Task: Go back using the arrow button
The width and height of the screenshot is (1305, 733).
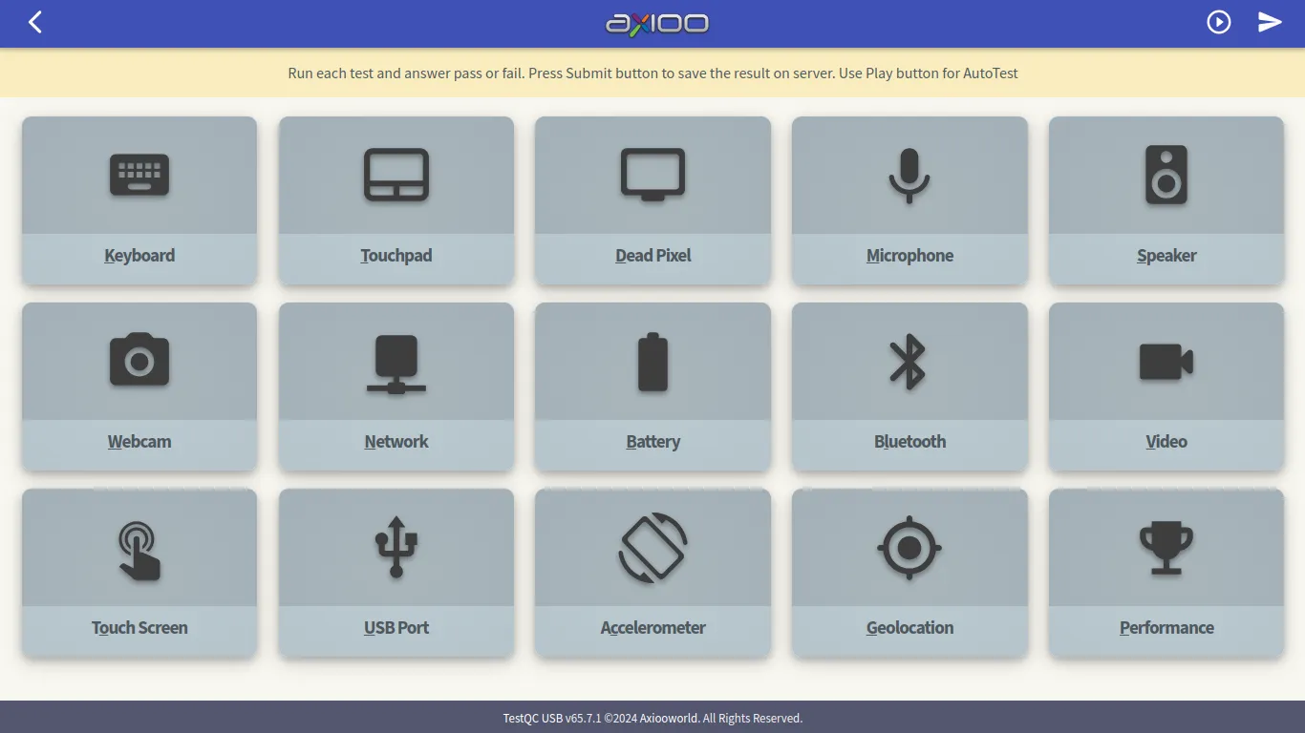Action: (34, 21)
